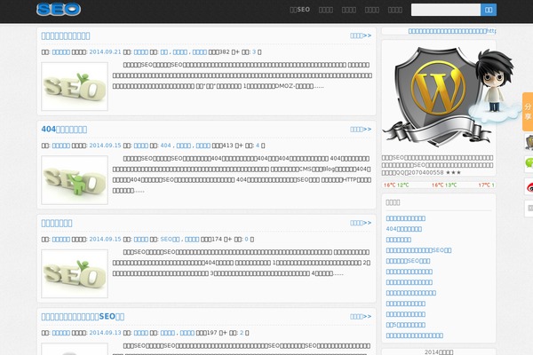Select the 404 tag link
The image size is (533, 355).
pos(165,146)
